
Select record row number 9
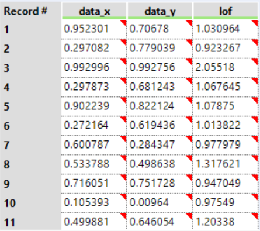click(x=31, y=184)
